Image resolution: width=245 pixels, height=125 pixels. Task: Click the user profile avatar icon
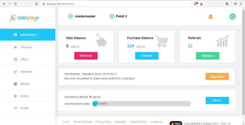[71, 16]
